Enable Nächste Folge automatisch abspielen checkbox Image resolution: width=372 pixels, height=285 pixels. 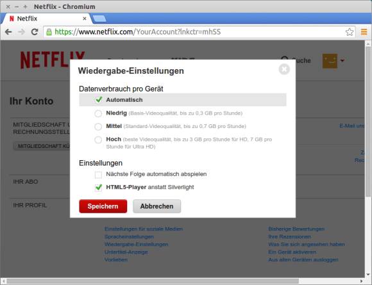coord(98,175)
